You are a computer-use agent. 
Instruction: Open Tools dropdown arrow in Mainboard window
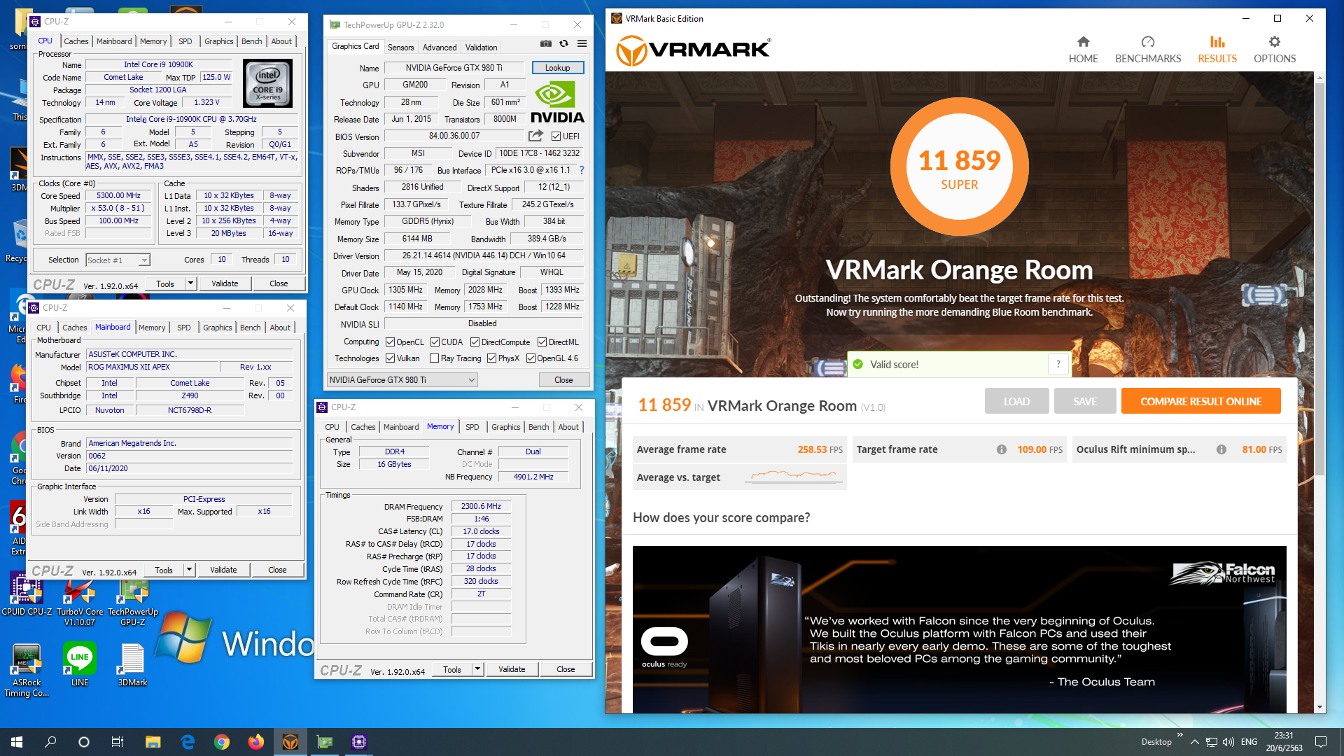[189, 569]
